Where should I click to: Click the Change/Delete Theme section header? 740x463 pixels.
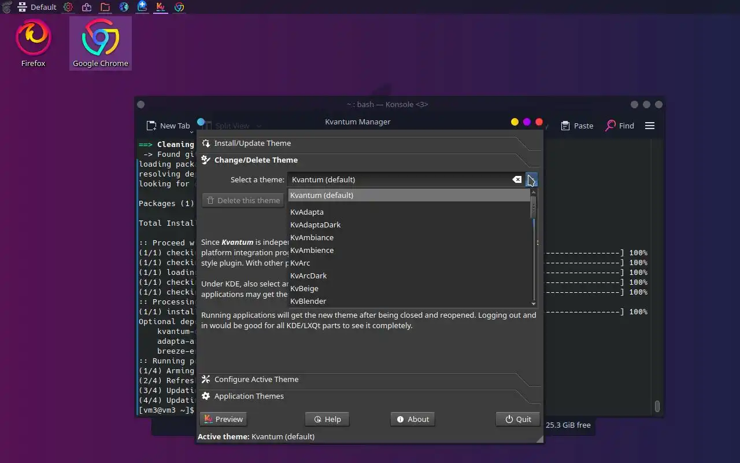tap(369, 160)
